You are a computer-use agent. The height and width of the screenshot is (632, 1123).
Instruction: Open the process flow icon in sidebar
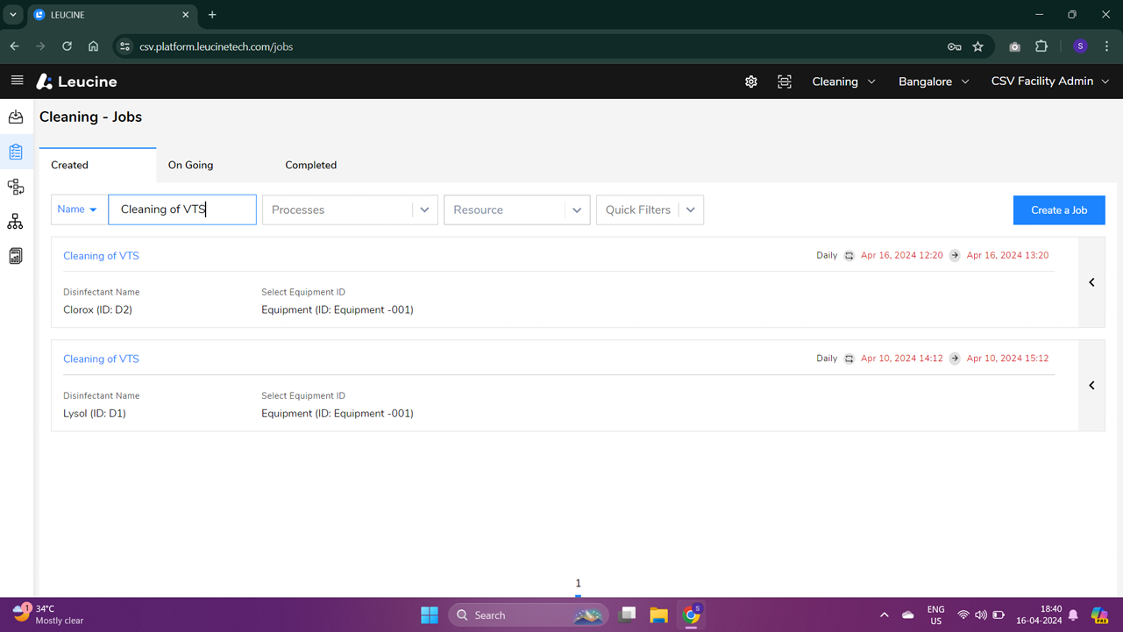pos(16,187)
